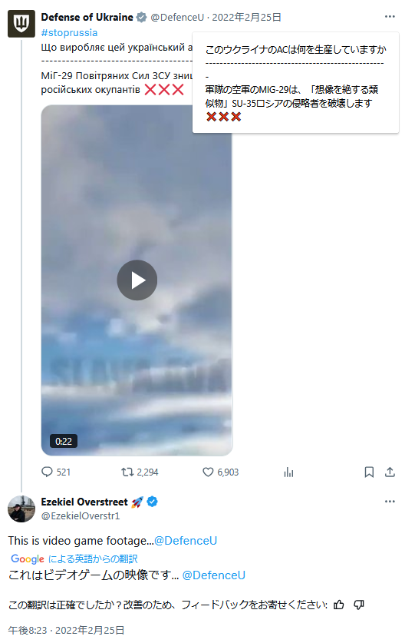This screenshot has height=643, width=405.
Task: Open the Google translation attribution link
Action: pos(74,558)
